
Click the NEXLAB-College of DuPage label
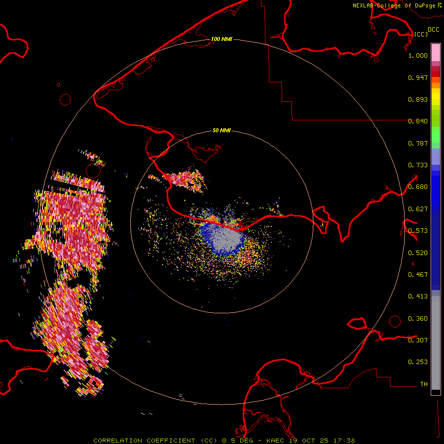397,5
